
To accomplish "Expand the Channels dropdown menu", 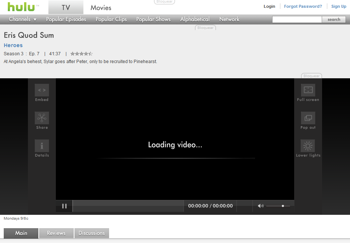I will [x=23, y=19].
